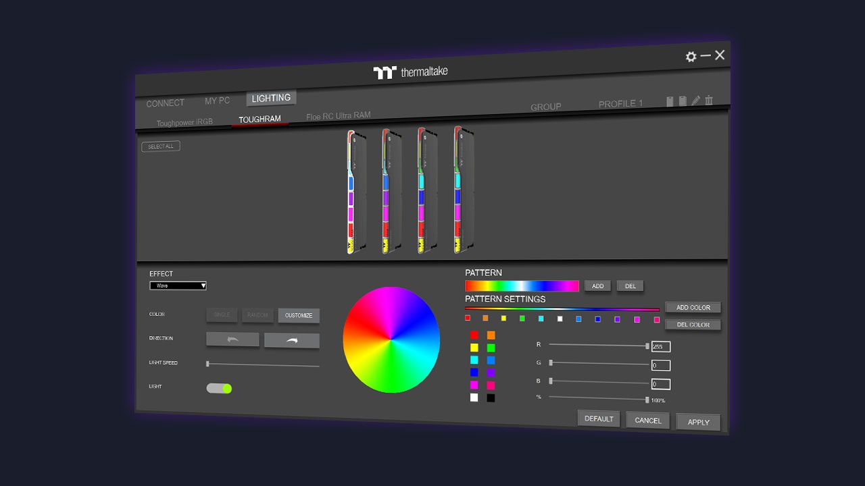Select the hot pink color stop in pattern settings
Image resolution: width=865 pixels, height=486 pixels.
coord(657,320)
